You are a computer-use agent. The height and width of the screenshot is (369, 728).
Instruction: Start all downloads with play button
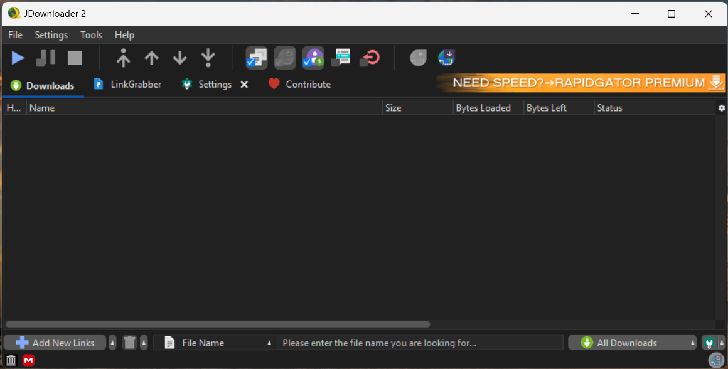click(x=18, y=58)
